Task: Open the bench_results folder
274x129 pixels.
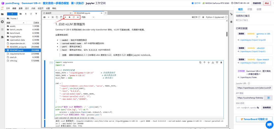Action: [x=23, y=29]
